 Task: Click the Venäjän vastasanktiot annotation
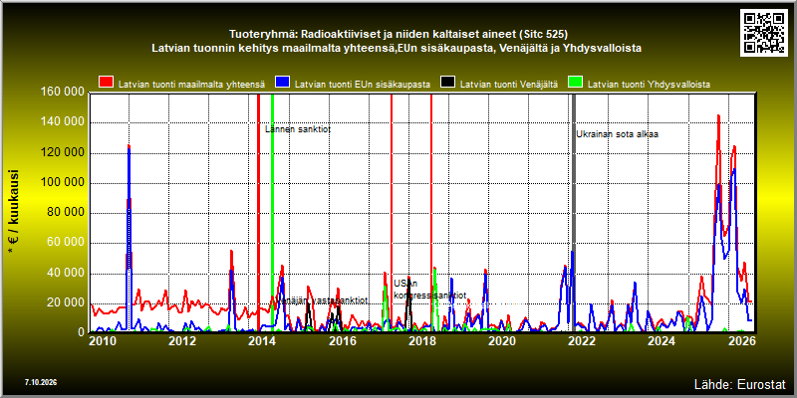[323, 300]
